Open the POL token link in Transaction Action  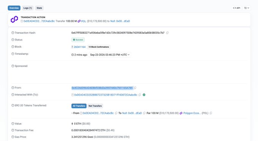(83, 21)
